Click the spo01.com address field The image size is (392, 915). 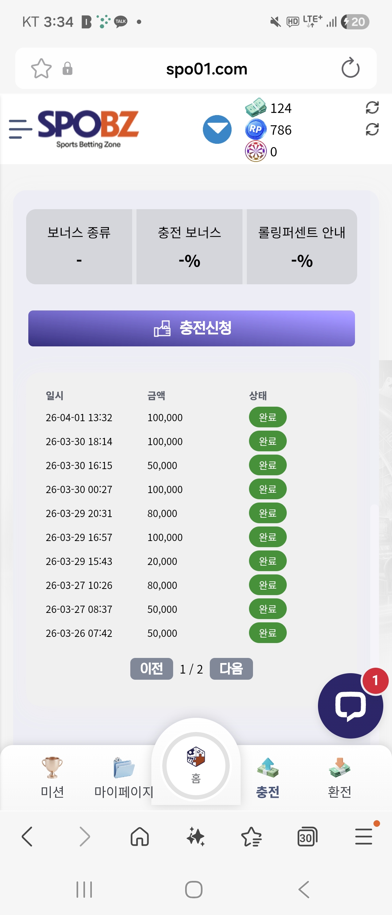point(207,69)
